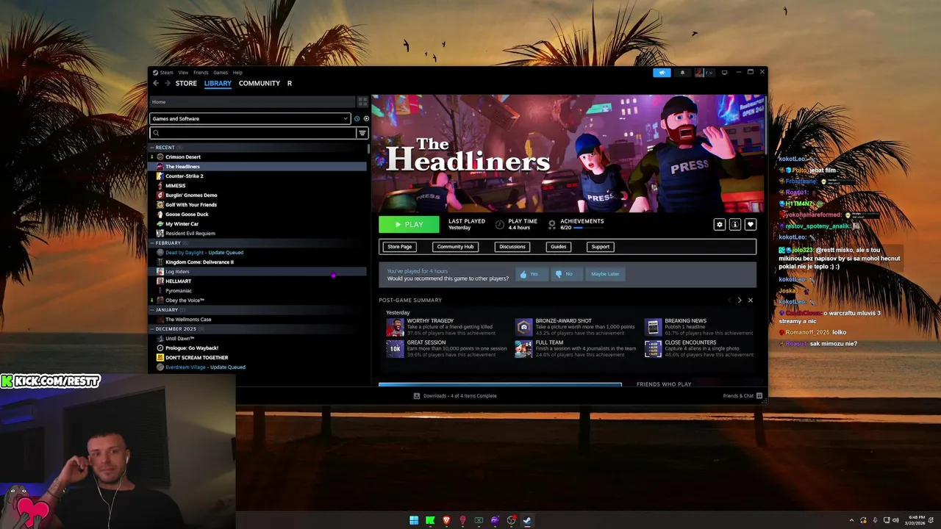Switch to the STORE tab
Screen dimensions: 941x529
186,83
